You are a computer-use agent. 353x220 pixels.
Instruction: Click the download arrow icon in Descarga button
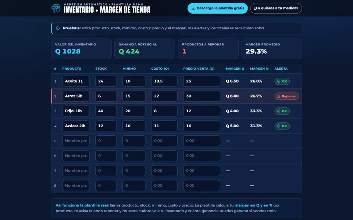tap(193, 8)
